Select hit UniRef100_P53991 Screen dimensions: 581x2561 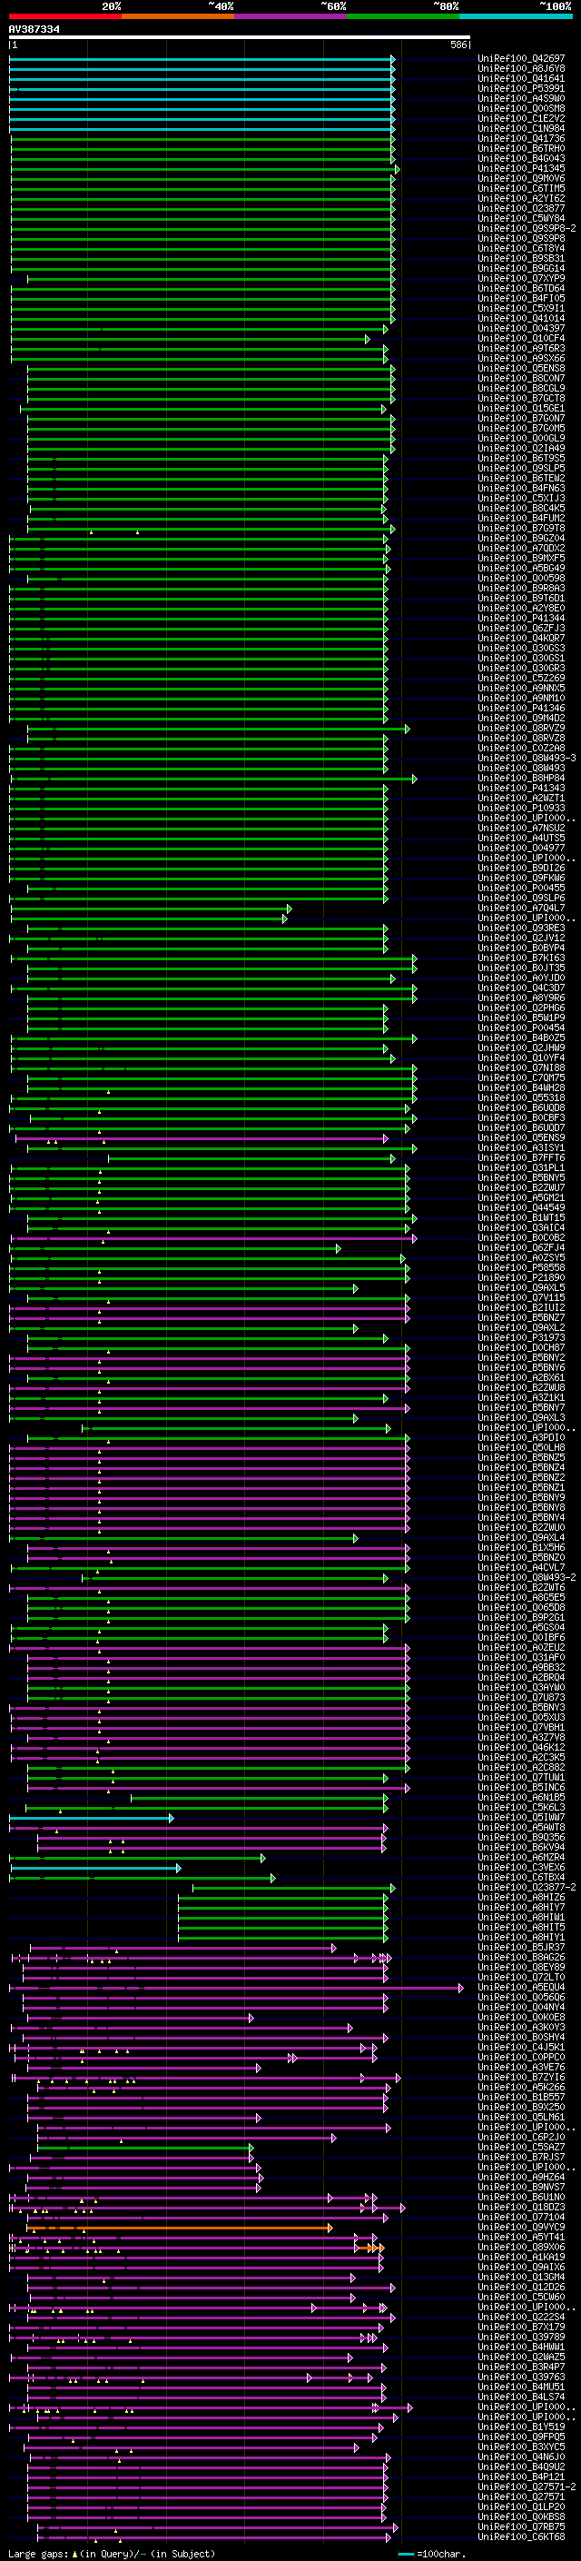[521, 89]
